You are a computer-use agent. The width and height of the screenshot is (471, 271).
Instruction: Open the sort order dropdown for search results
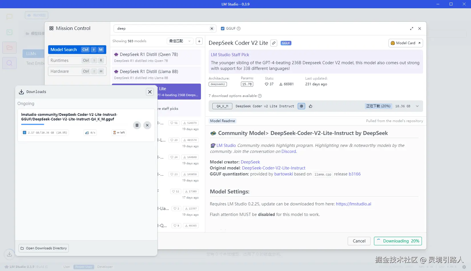pyautogui.click(x=180, y=41)
